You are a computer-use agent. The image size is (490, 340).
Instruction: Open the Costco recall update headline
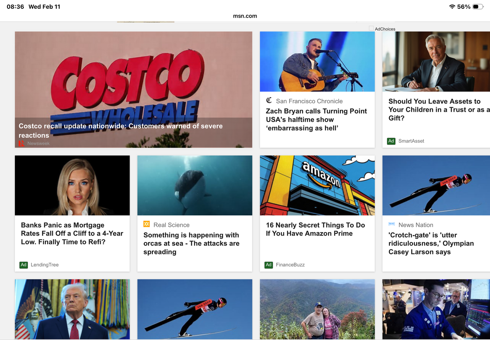121,130
